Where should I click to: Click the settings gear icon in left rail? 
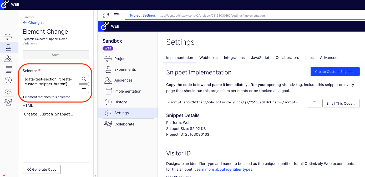(x=8, y=91)
